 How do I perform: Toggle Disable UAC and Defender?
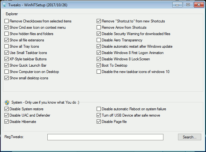7,115
